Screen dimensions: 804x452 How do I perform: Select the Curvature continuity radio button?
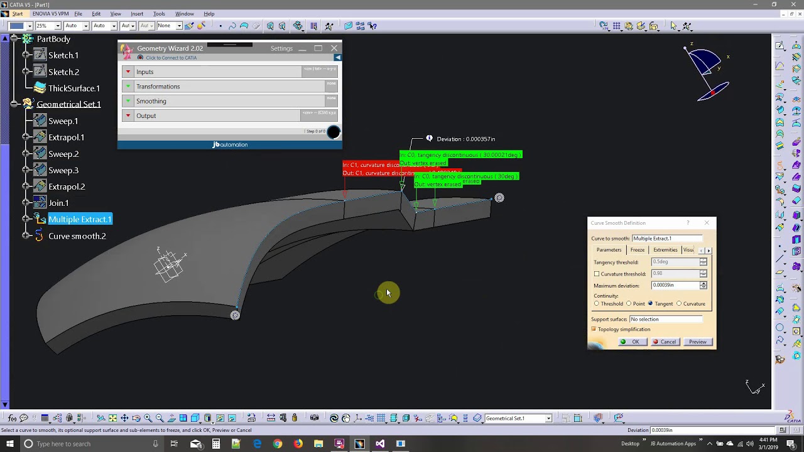point(679,304)
